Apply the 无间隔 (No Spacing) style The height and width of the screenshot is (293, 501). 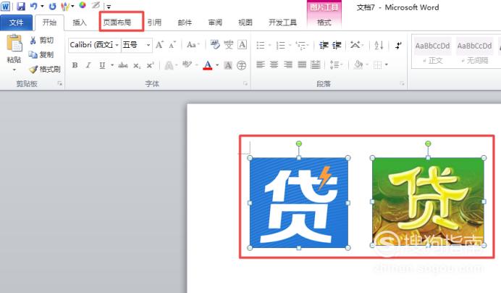tap(474, 52)
